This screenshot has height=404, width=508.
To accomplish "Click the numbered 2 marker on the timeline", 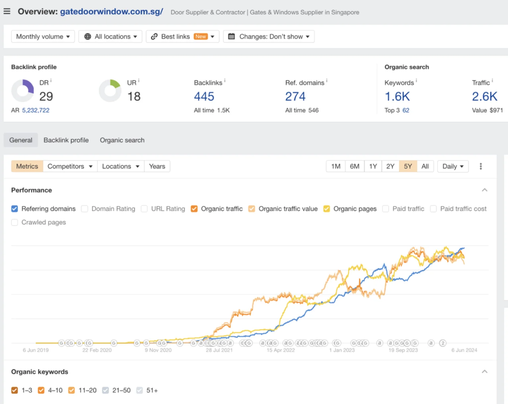I will [x=443, y=343].
